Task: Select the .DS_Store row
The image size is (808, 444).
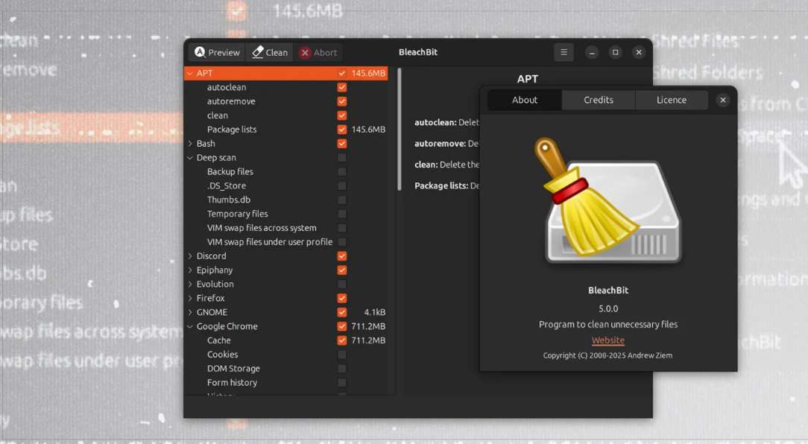Action: click(286, 185)
